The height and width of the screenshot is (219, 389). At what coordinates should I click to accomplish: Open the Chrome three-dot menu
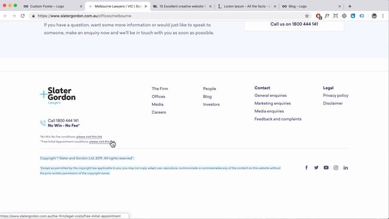(x=383, y=16)
